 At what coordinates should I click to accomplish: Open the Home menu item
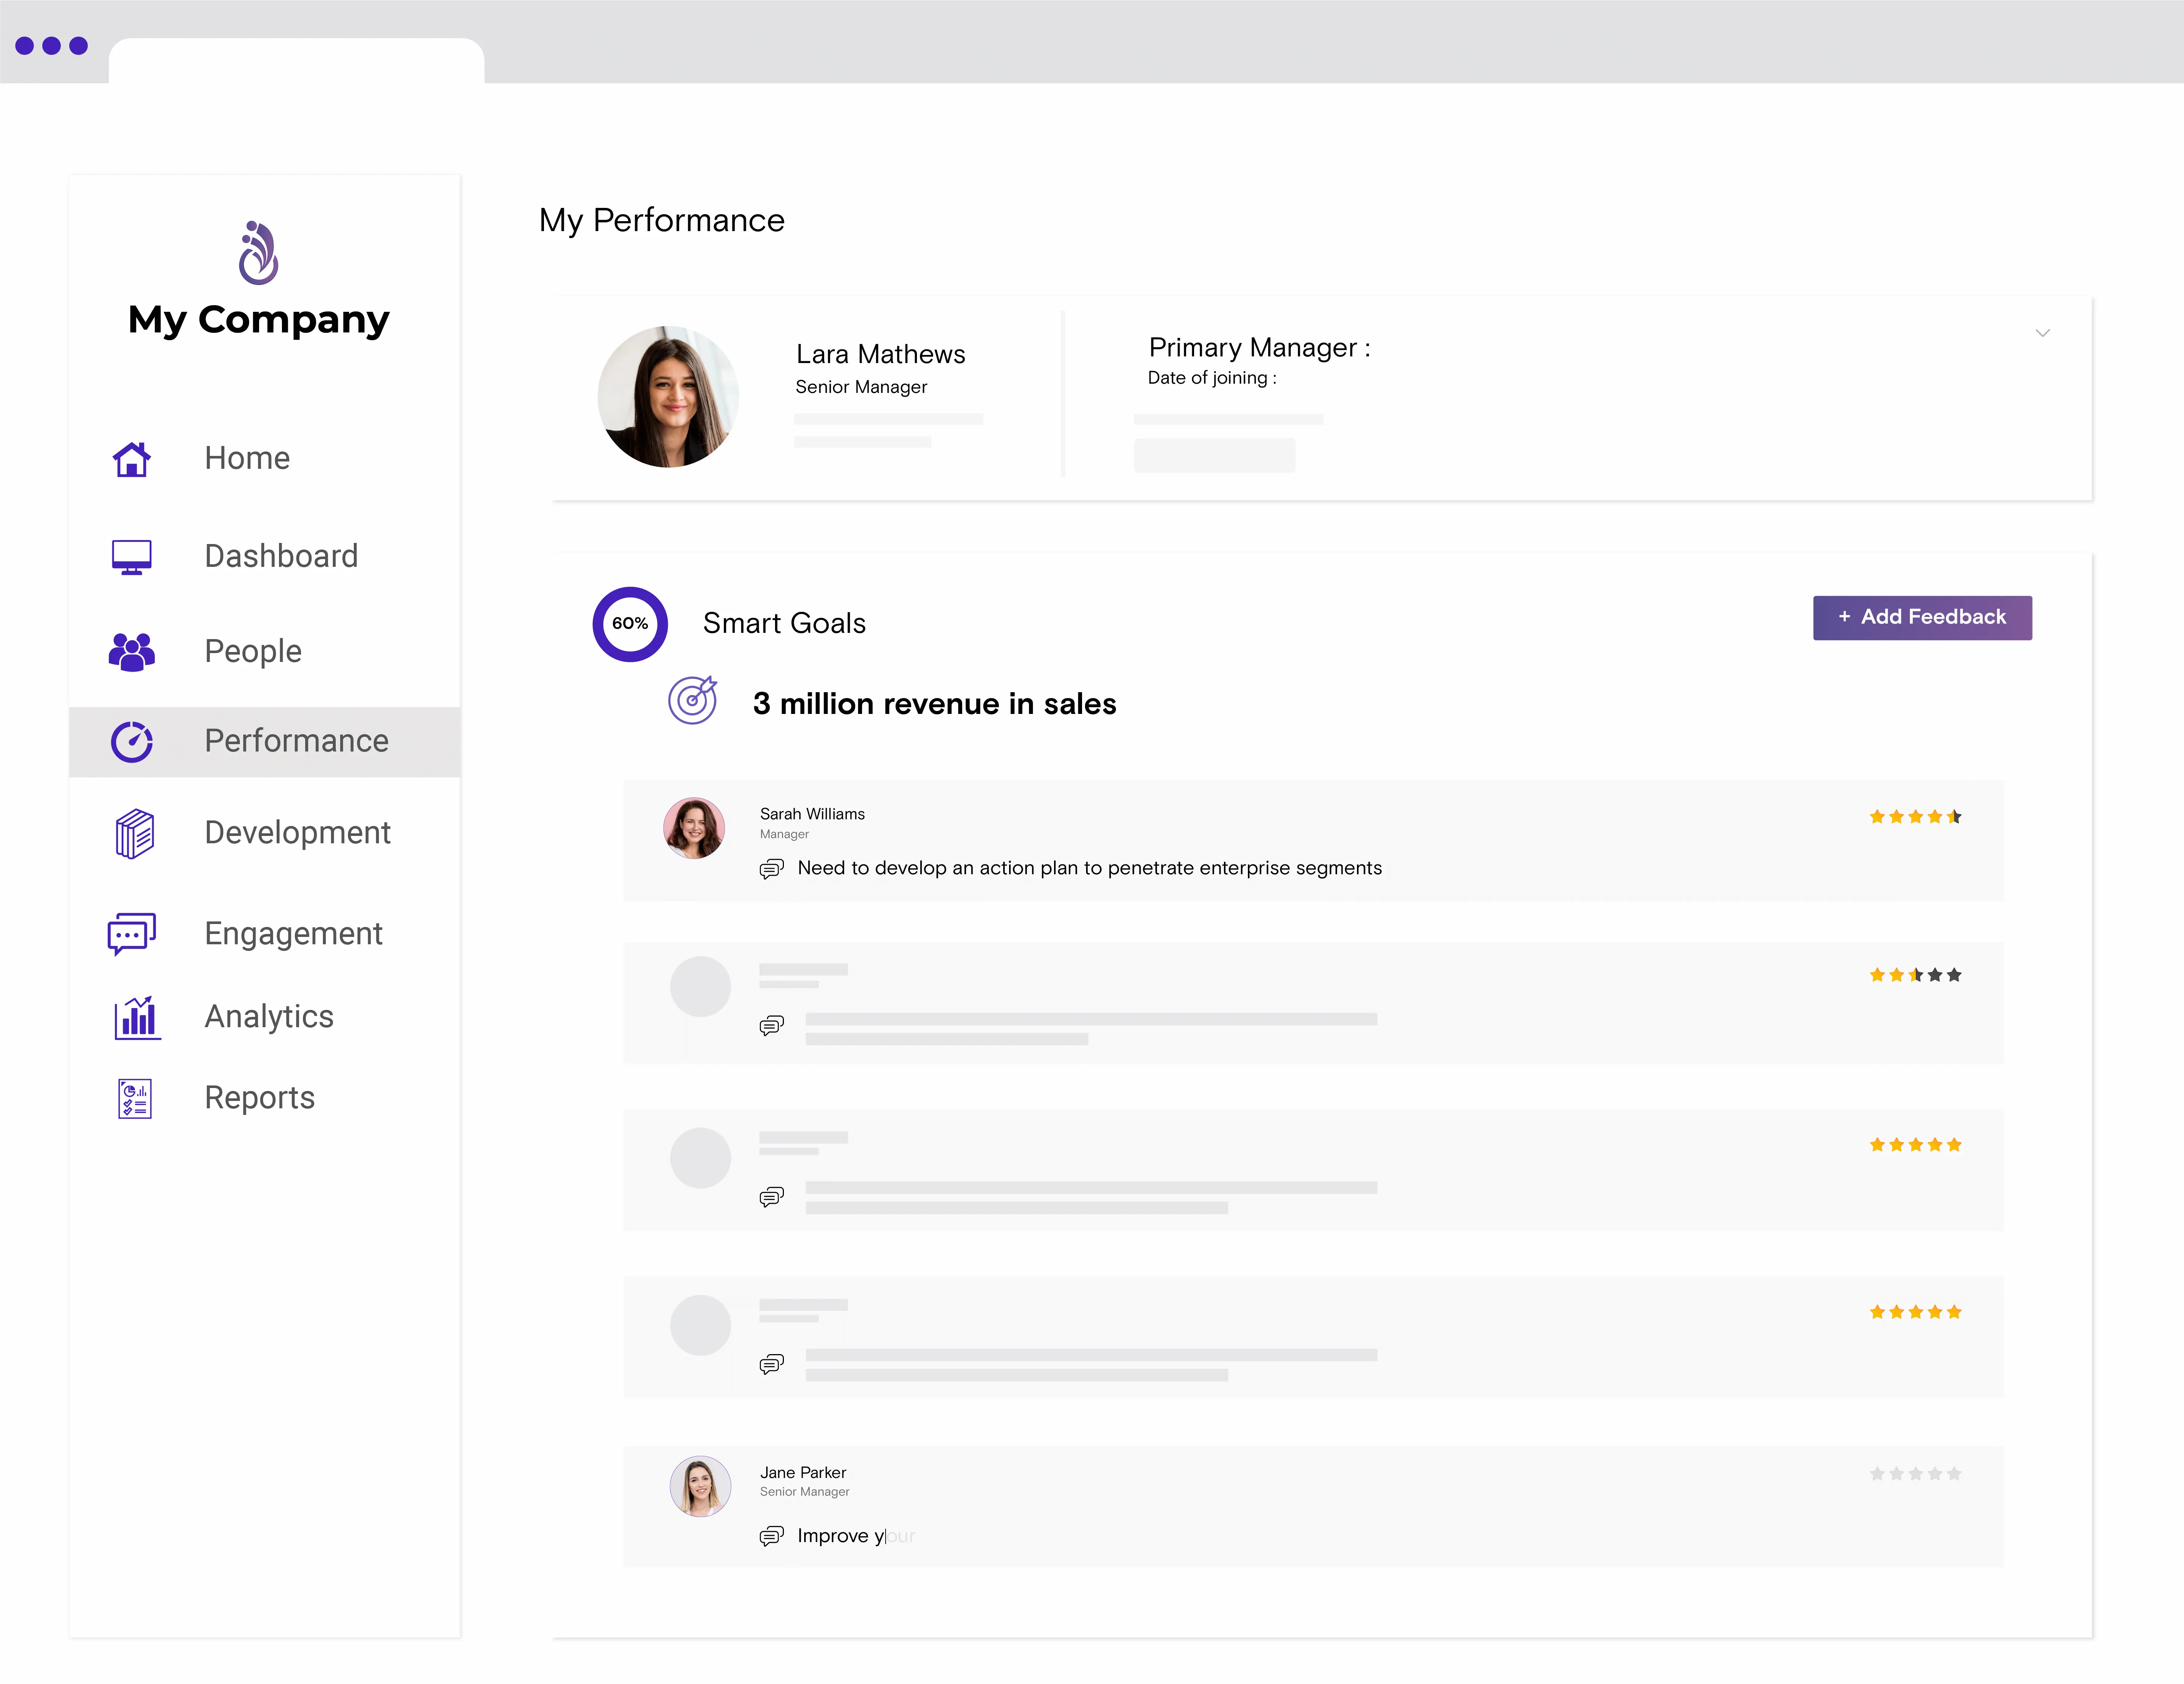[247, 458]
